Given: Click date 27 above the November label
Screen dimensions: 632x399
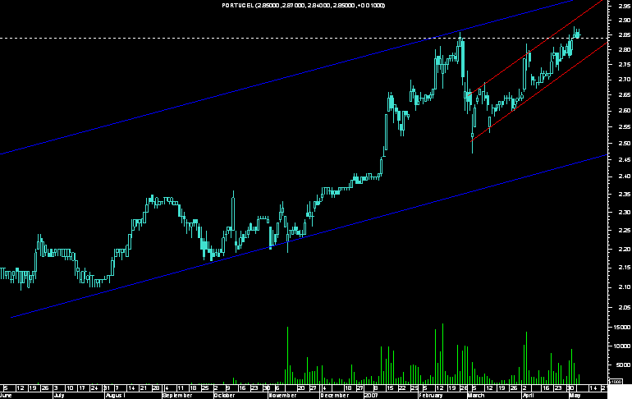Looking at the screenshot, I should 313,388.
